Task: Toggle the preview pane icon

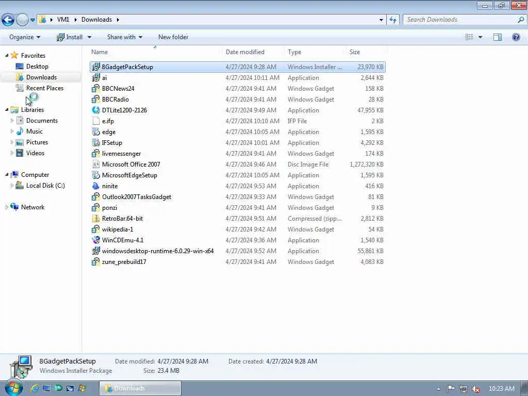Action: [x=498, y=37]
